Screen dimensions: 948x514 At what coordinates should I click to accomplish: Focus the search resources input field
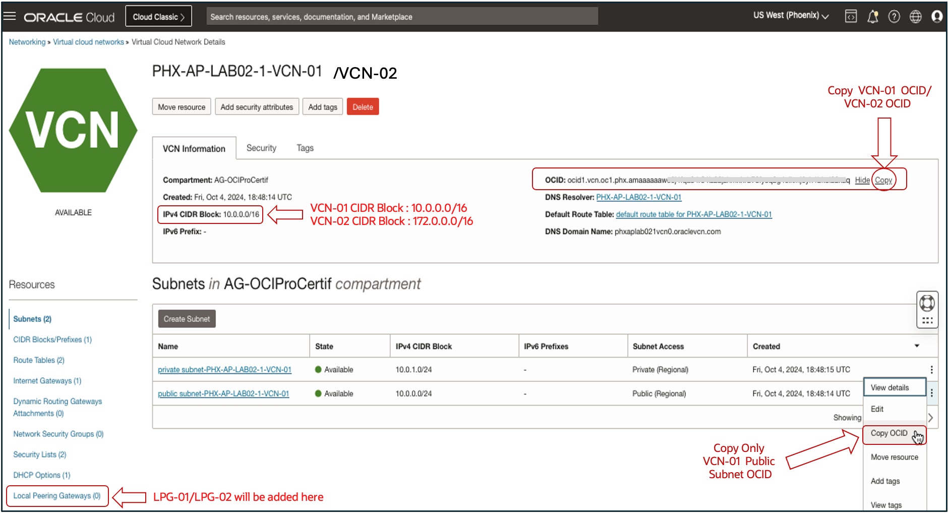click(402, 17)
